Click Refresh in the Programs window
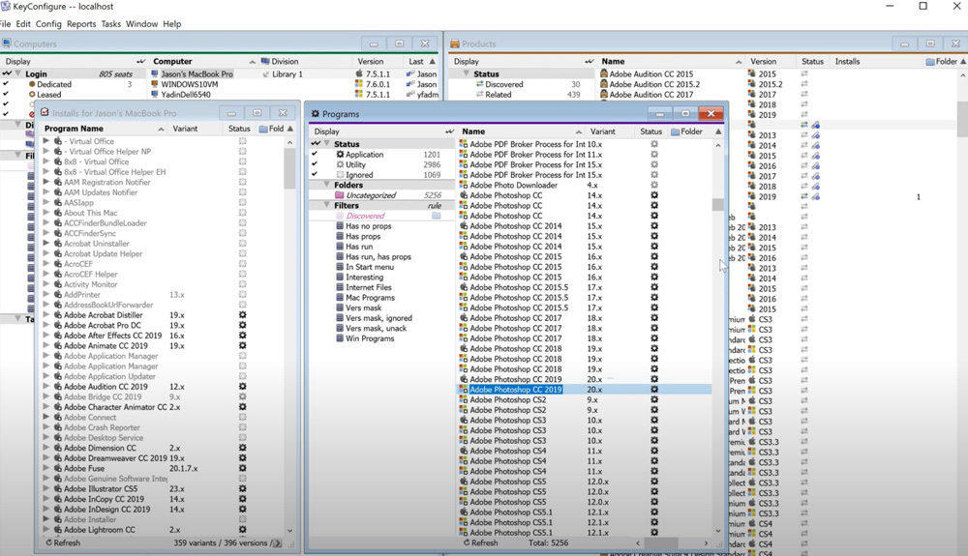 [480, 543]
